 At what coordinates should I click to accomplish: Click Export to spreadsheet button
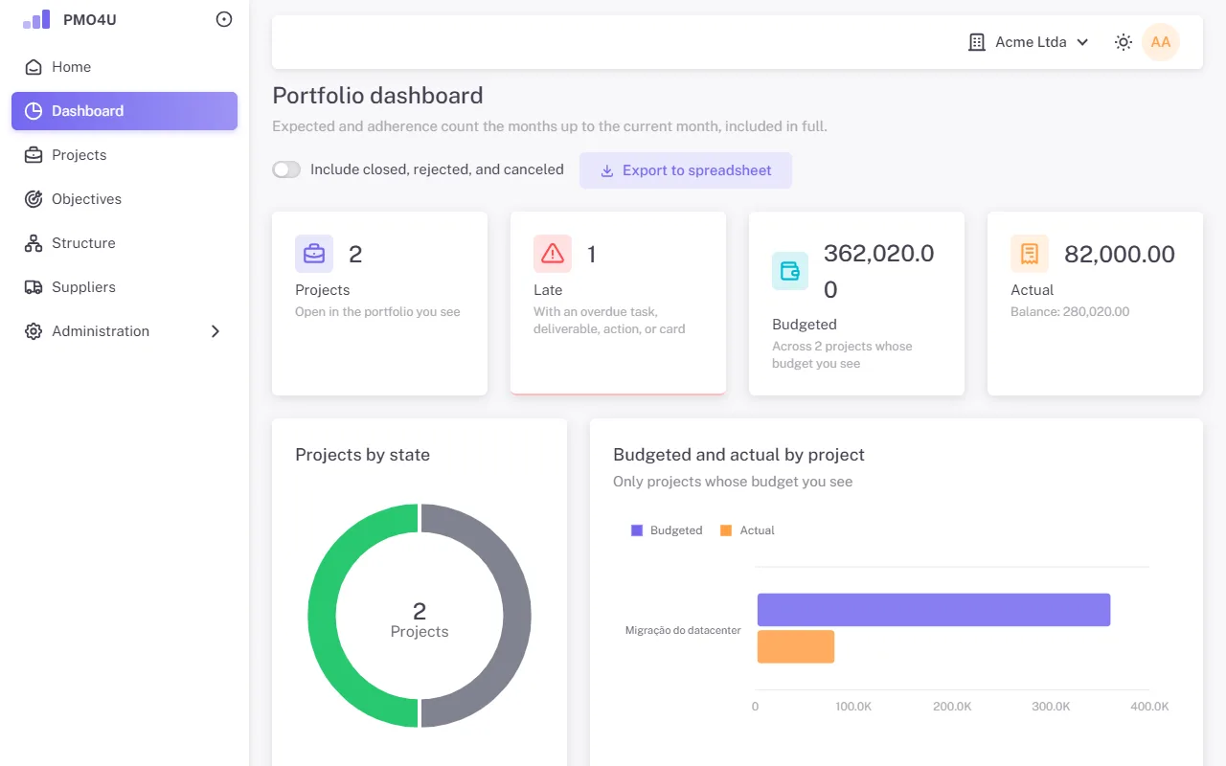686,170
